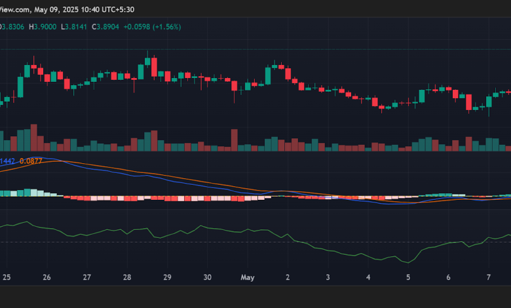Viewport: 511px width, 308px height.
Task: Click the tall red volume bar near April 30
Action: click(235, 140)
